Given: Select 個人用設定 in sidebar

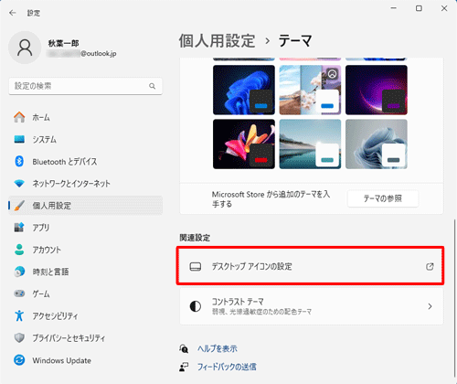Looking at the screenshot, I should [85, 206].
